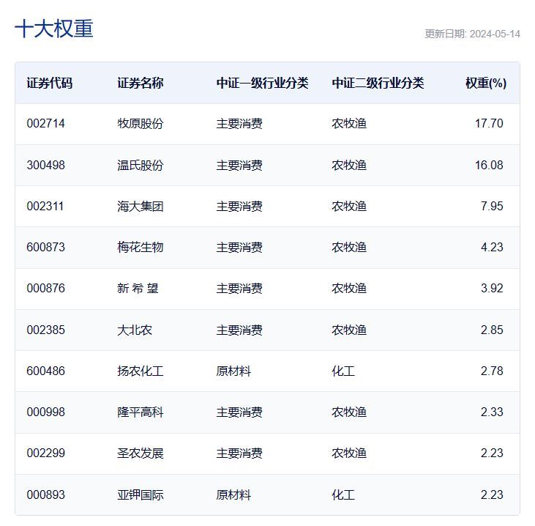Click 主要消费 in the 圣农发展 row
The width and height of the screenshot is (535, 526).
click(239, 453)
